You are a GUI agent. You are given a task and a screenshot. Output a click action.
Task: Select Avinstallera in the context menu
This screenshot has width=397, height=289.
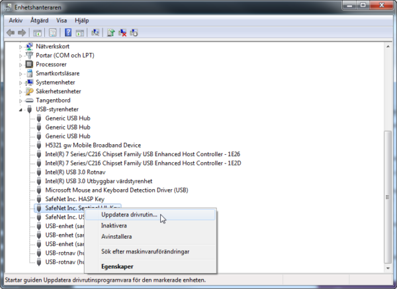coord(116,236)
